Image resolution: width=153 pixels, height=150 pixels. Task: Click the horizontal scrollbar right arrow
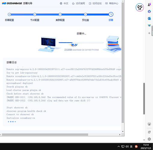120,135
